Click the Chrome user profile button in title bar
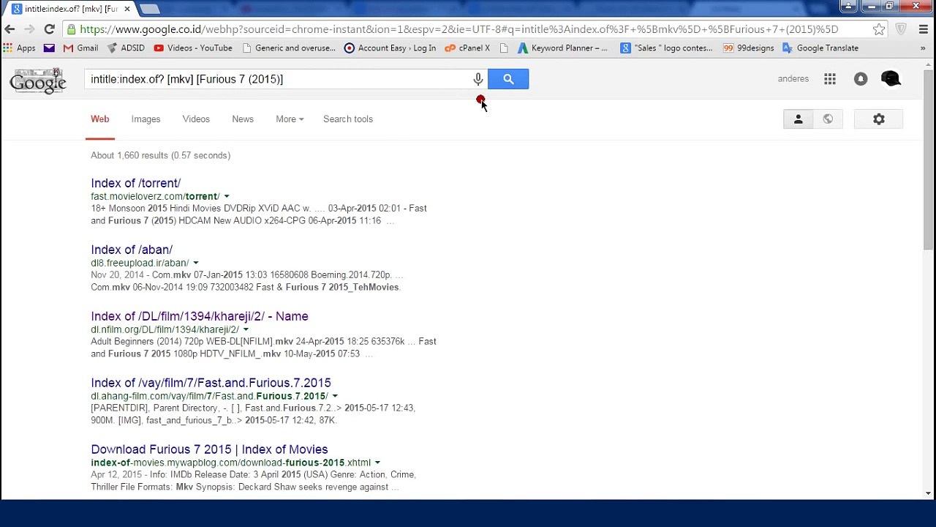The image size is (936, 527). point(848,6)
